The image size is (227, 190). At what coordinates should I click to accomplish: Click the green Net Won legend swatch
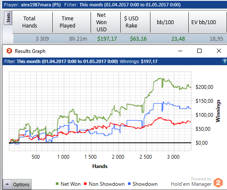tap(57, 184)
